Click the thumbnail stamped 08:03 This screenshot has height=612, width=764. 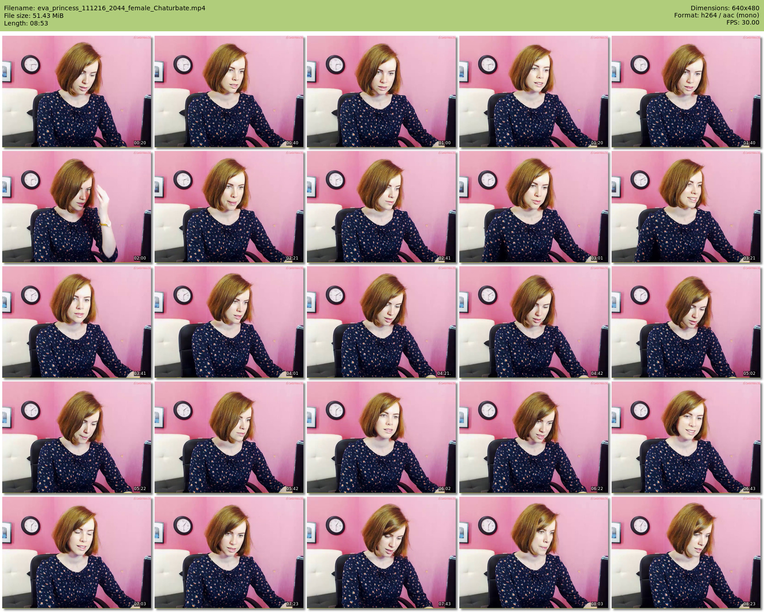point(534,553)
